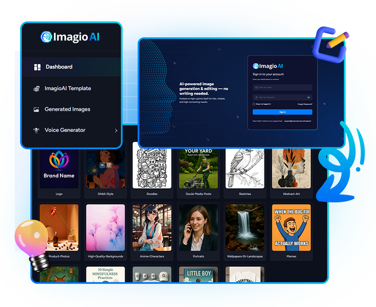This screenshot has width=376, height=307.
Task: Click the support email address link
Action: click(x=297, y=121)
